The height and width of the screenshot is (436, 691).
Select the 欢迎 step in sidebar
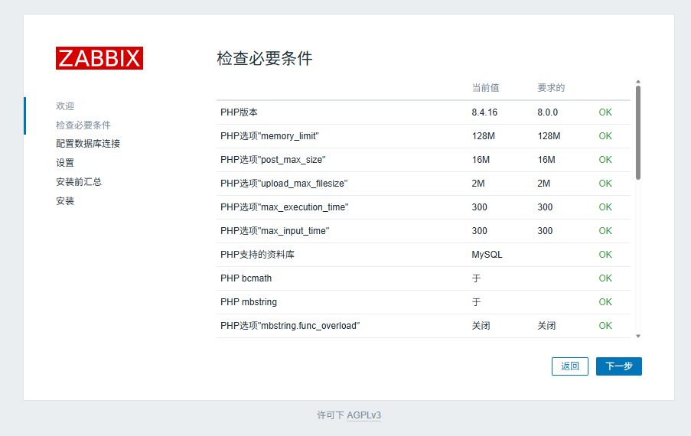(65, 106)
